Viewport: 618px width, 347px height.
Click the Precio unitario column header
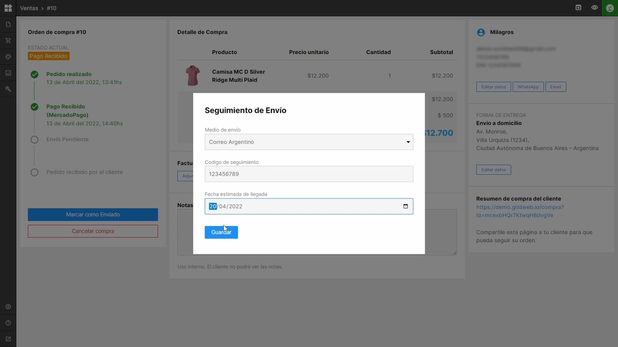[x=309, y=52]
